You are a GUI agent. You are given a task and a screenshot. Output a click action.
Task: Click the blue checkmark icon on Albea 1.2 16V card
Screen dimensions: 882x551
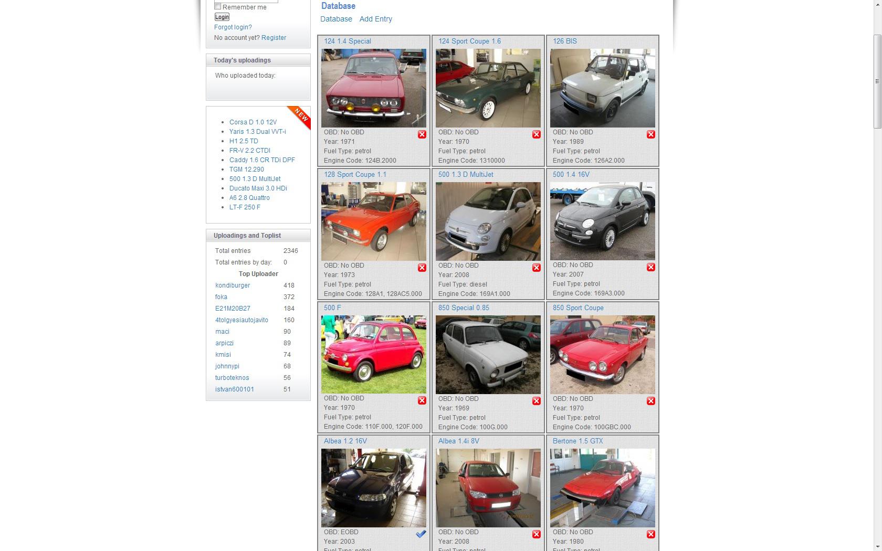421,534
